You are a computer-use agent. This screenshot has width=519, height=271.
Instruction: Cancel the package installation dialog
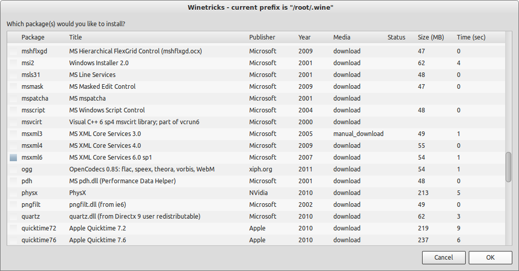[x=444, y=257]
